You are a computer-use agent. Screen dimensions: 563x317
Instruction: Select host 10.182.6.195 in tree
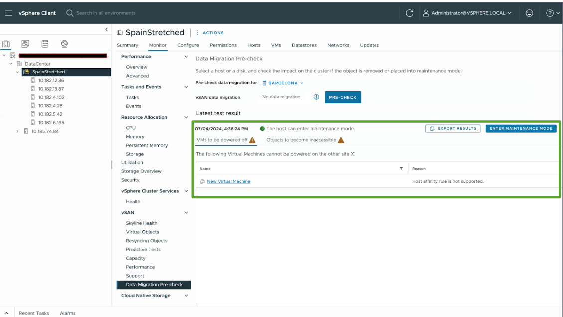pos(51,123)
